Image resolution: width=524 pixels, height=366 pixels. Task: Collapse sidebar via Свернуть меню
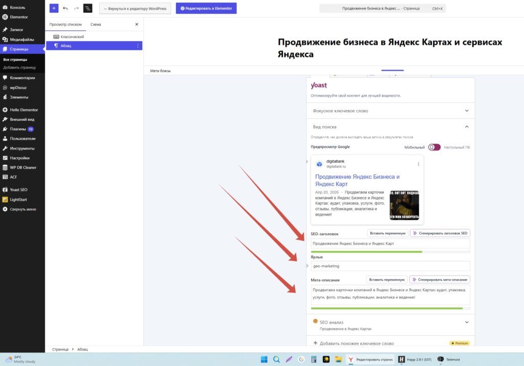23,209
